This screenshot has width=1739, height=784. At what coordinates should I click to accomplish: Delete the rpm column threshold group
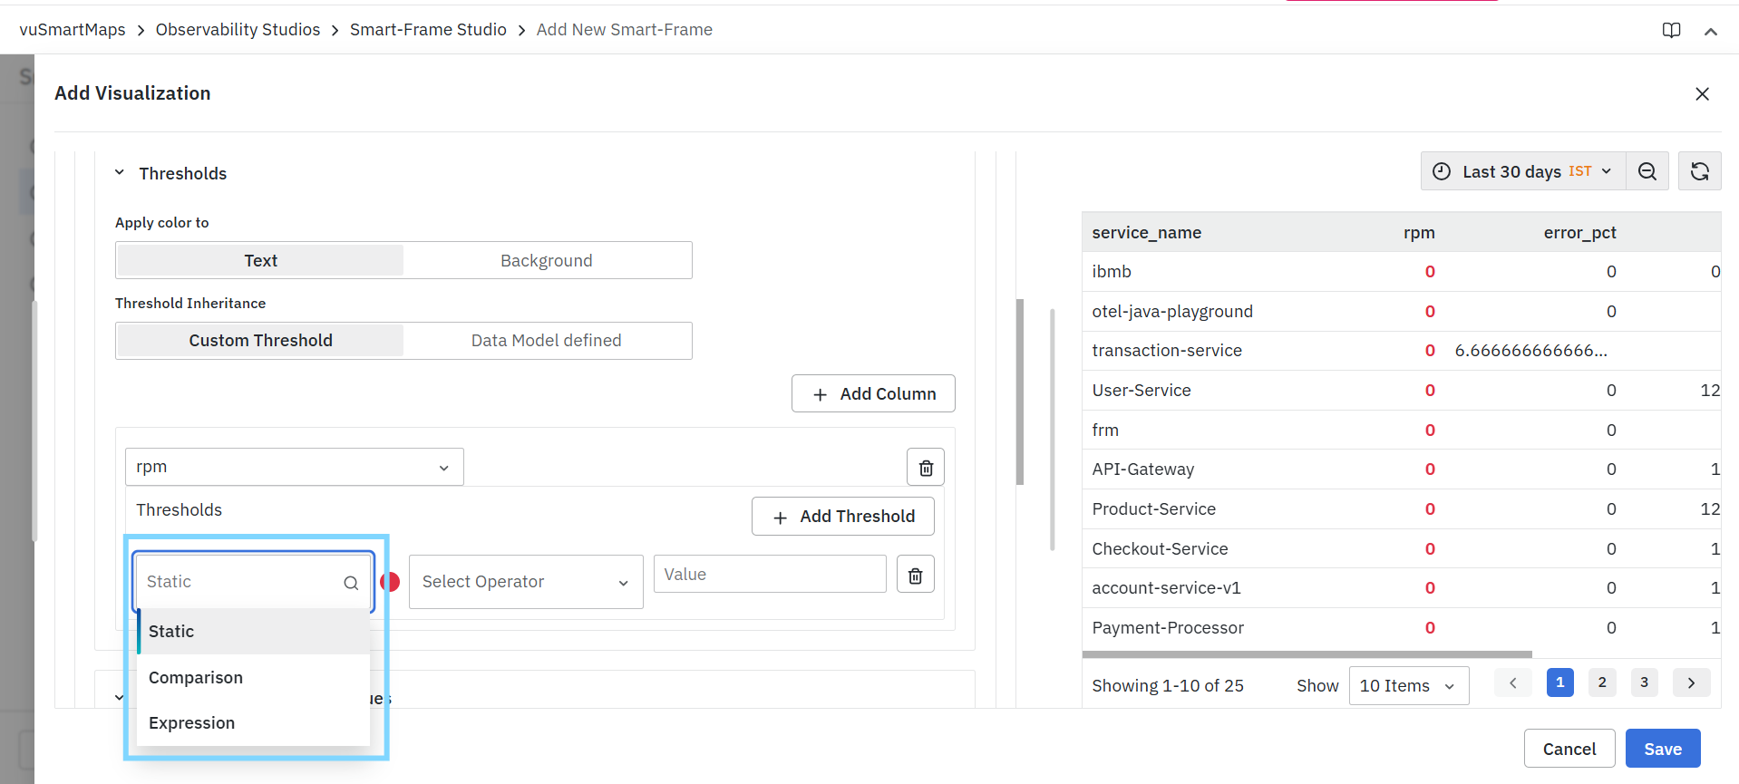point(926,468)
